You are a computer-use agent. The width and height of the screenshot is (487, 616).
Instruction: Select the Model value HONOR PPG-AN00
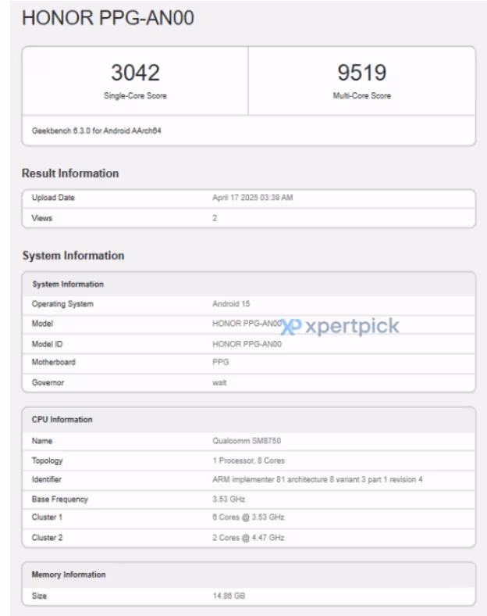247,324
